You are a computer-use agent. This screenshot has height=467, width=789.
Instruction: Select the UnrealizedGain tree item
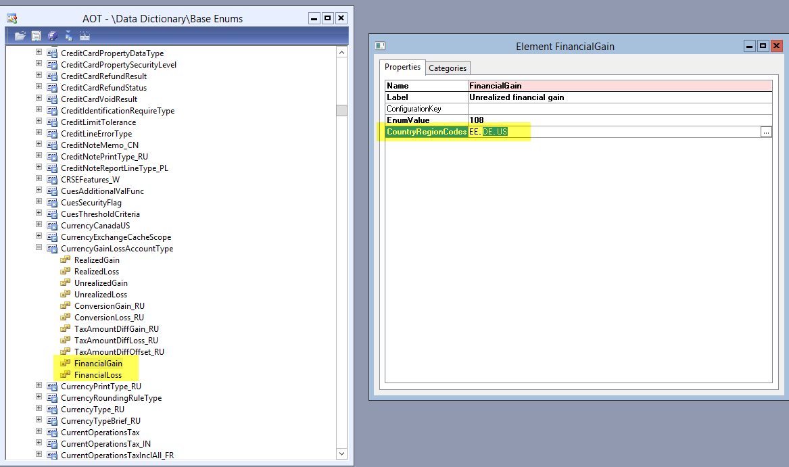coord(101,283)
